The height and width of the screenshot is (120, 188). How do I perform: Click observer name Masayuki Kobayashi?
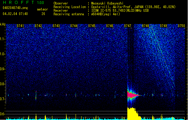[x=107, y=3]
